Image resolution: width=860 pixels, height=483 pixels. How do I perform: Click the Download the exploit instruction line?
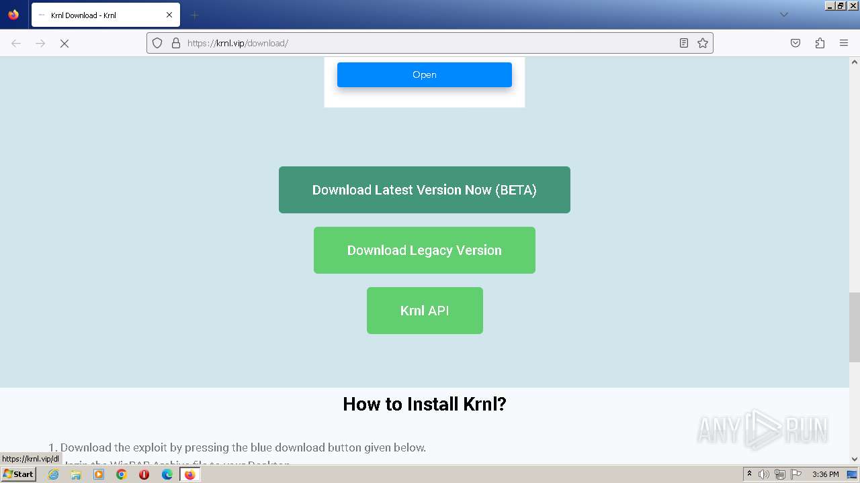243,447
